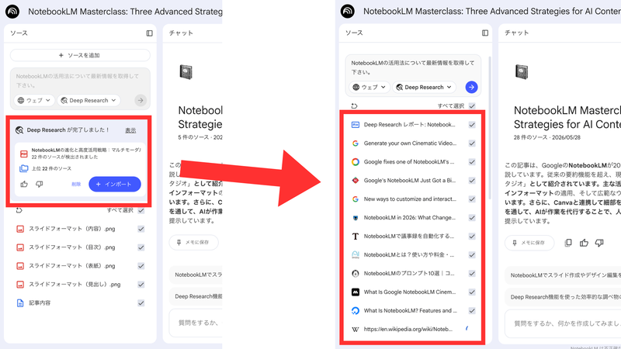The image size is (621, 349).
Task: Click disabled submit arrow in left screenshot
Action: 141,101
